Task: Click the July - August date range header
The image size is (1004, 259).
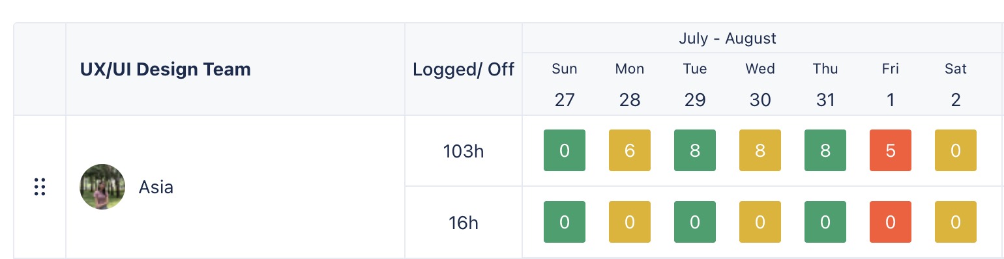Action: (x=728, y=38)
